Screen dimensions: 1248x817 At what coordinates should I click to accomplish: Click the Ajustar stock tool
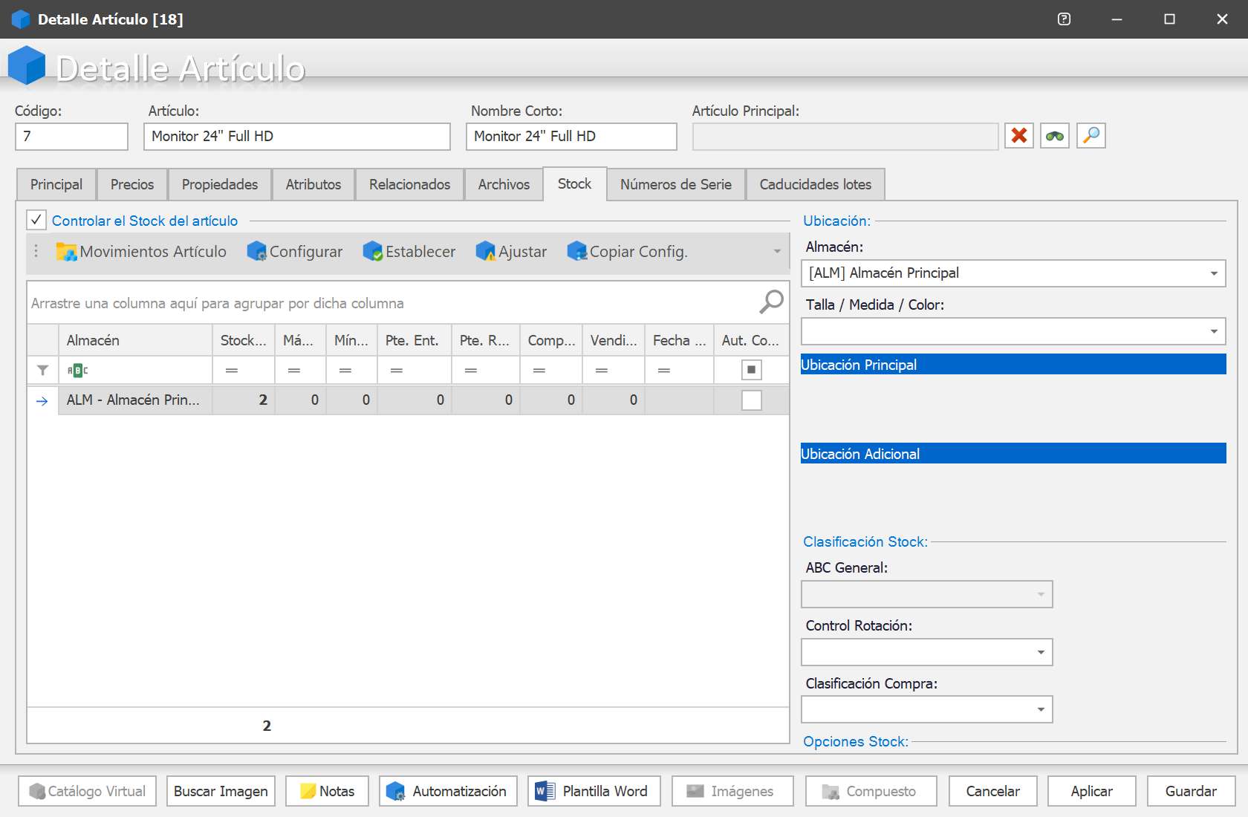511,252
